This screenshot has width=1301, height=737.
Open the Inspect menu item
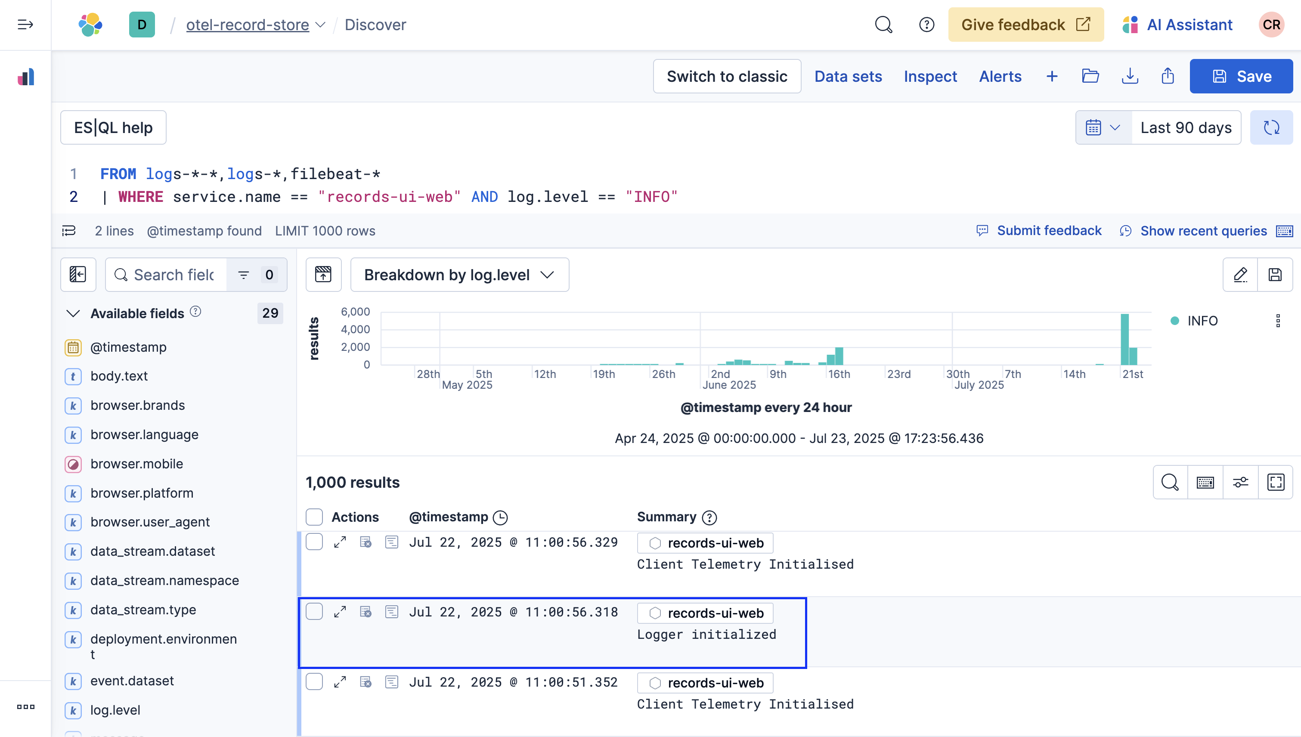[930, 77]
